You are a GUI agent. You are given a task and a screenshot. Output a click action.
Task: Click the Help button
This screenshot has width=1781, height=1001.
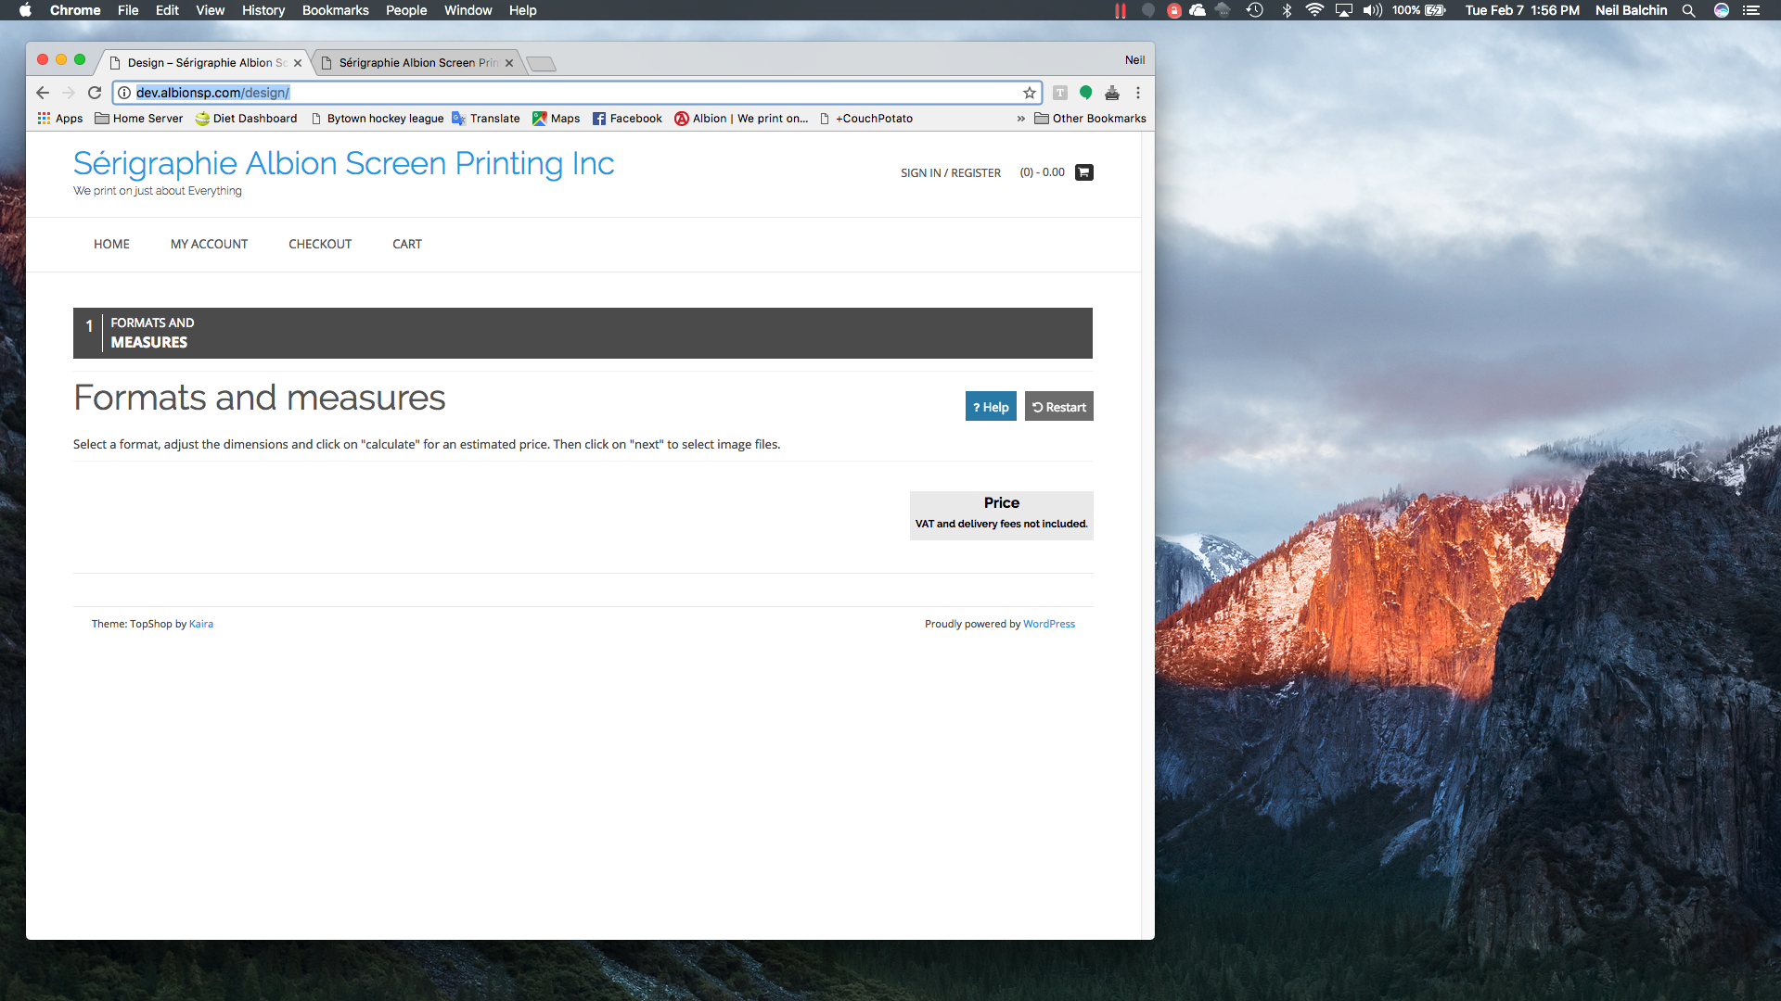point(991,407)
